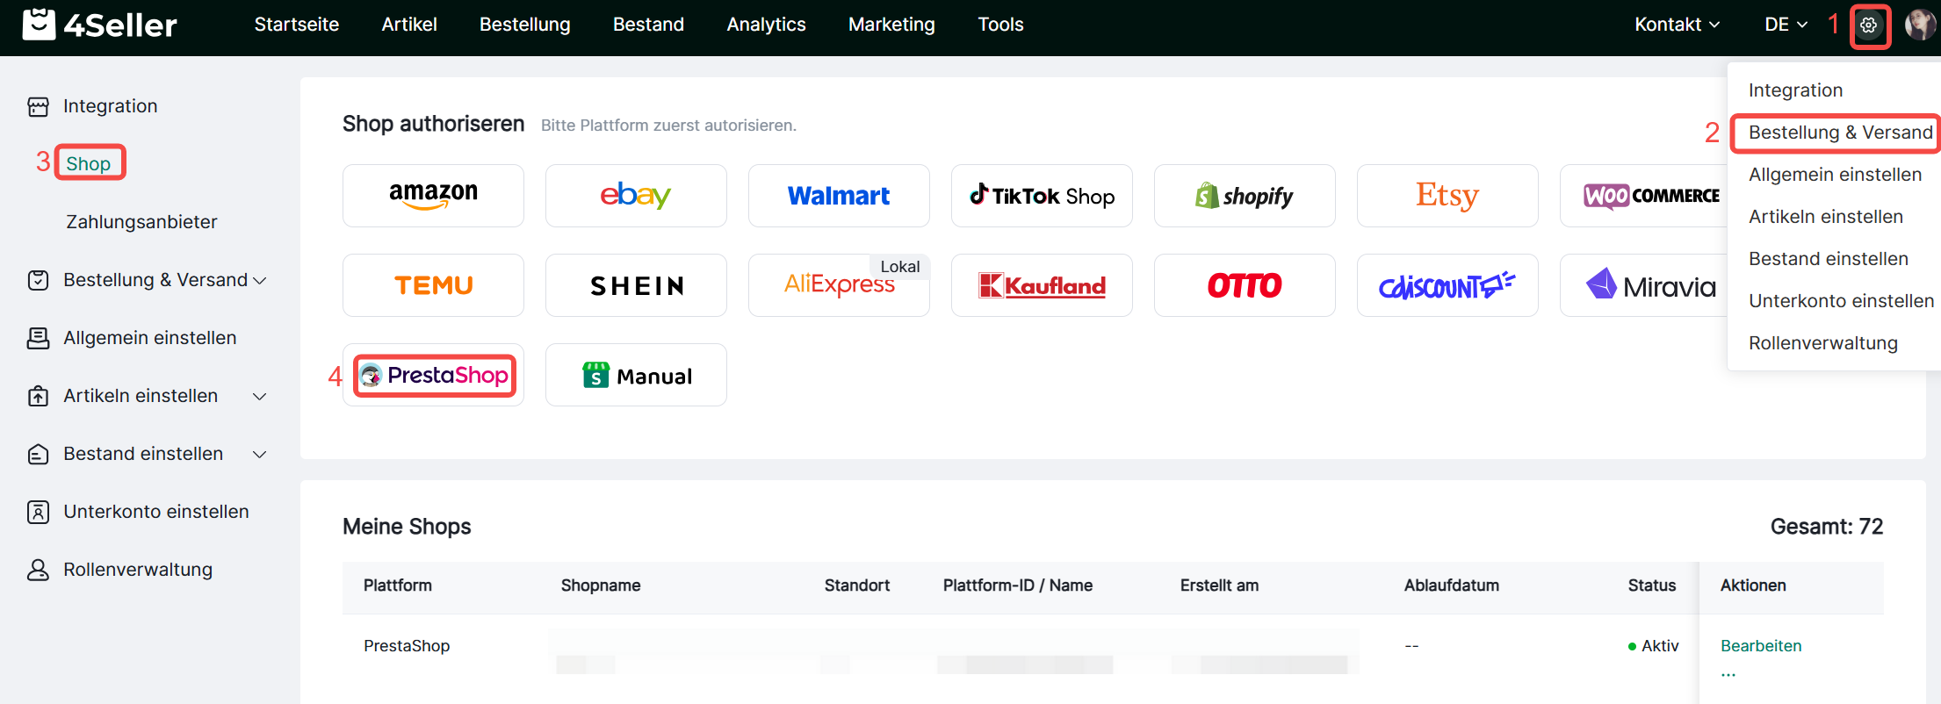Screen dimensions: 1941x704
Task: Click the settings gear icon in header
Action: [x=1869, y=25]
